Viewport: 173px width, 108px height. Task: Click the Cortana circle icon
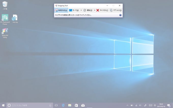9,105
